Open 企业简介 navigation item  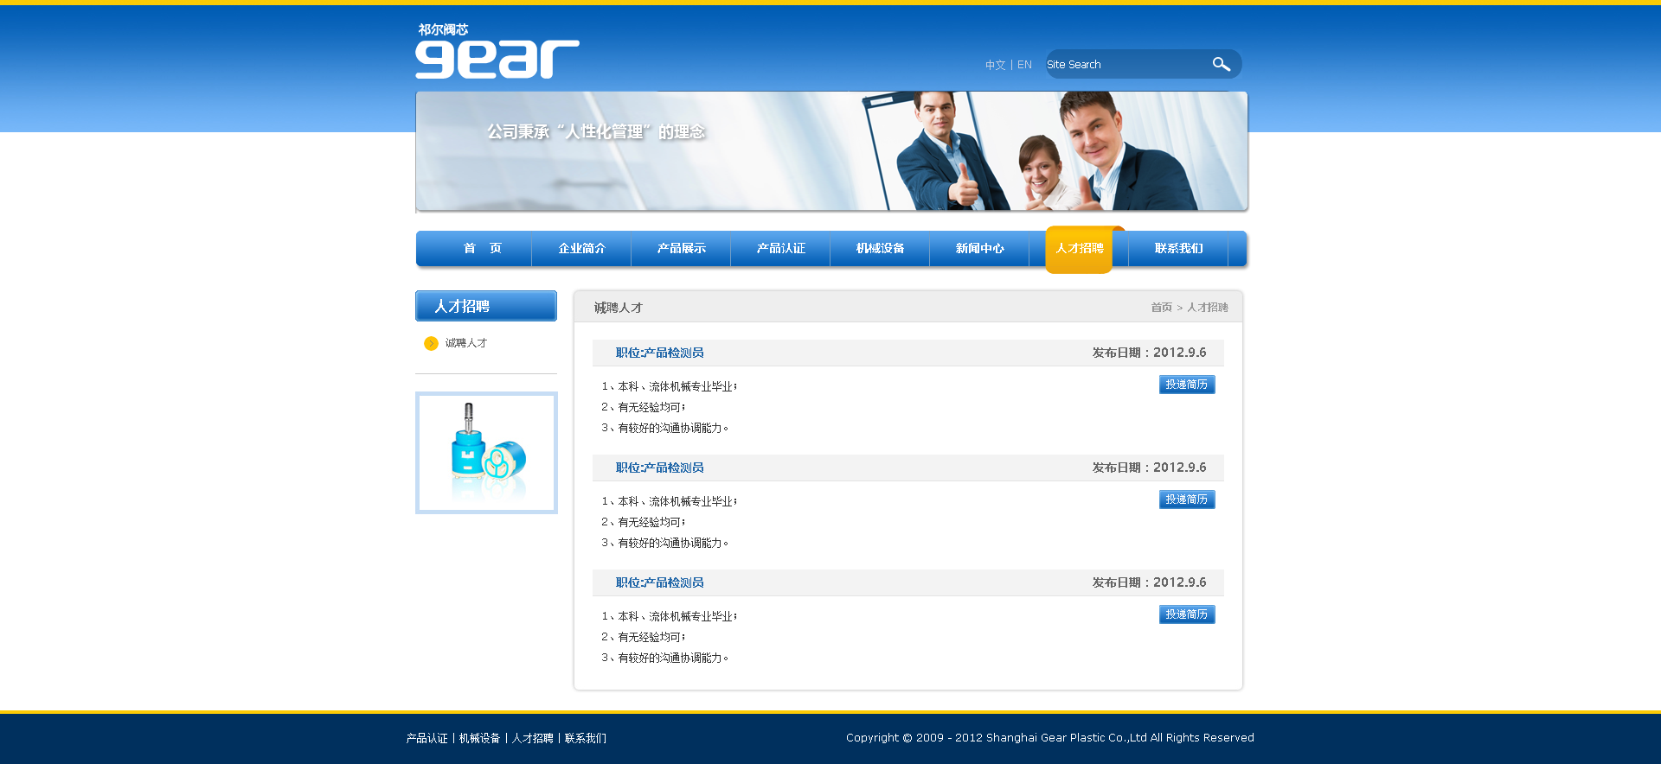581,249
